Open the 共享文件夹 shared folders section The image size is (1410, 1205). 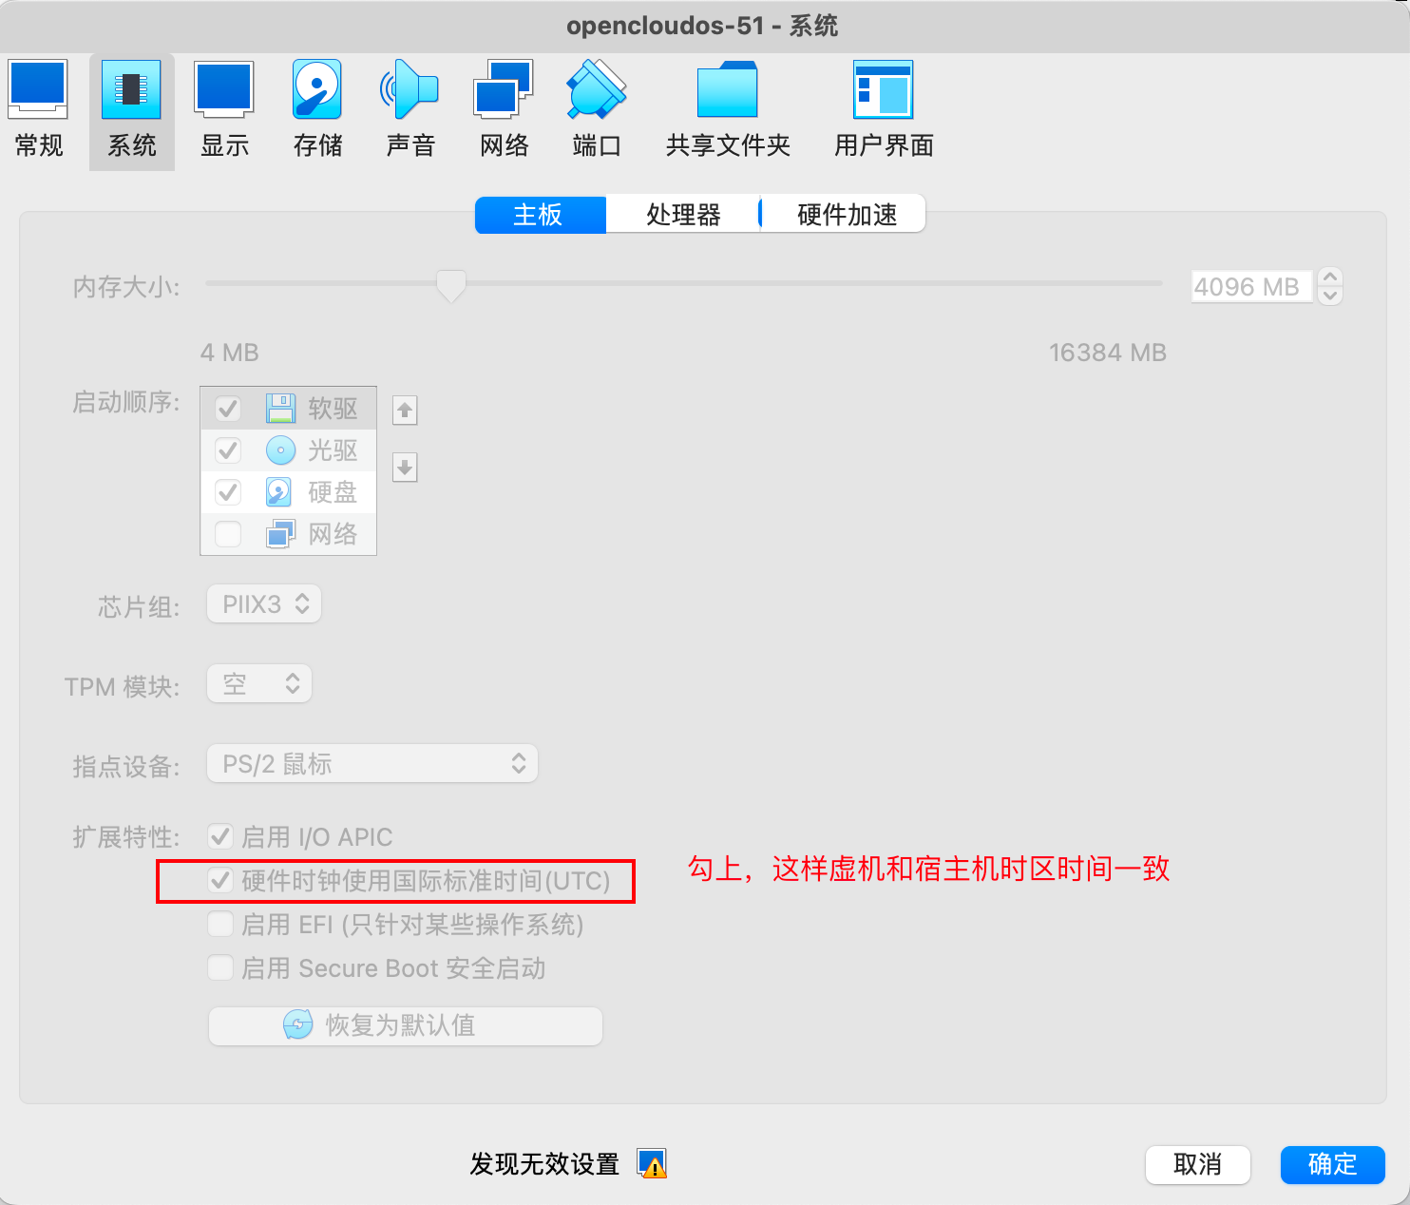tap(728, 110)
